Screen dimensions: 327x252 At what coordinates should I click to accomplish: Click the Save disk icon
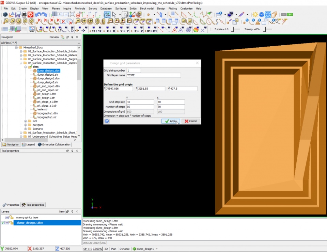pyautogui.click(x=18, y=15)
